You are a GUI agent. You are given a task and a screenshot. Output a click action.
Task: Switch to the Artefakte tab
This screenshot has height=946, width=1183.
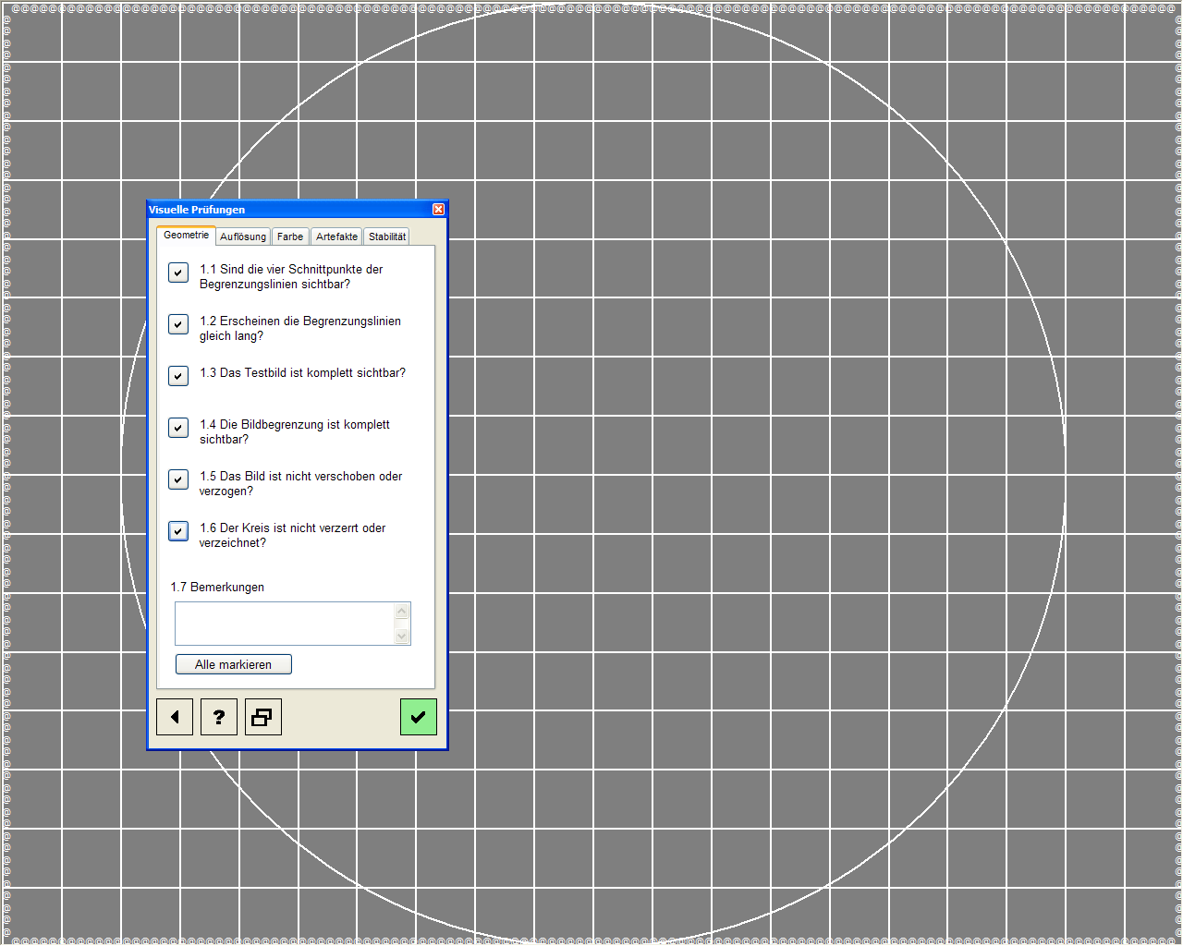[x=336, y=236]
